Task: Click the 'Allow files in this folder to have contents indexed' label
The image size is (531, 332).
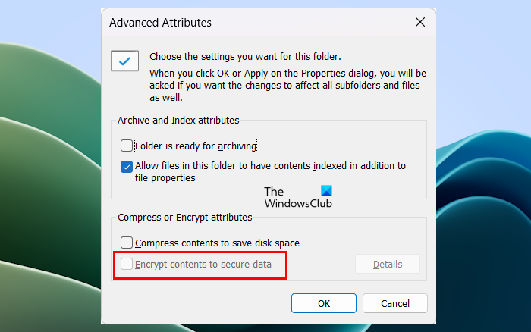Action: (x=270, y=171)
